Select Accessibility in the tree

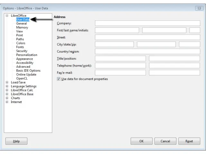click(25, 63)
